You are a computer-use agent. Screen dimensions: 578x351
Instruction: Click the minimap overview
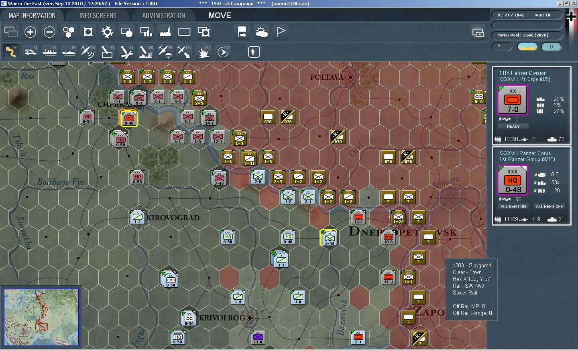41,317
